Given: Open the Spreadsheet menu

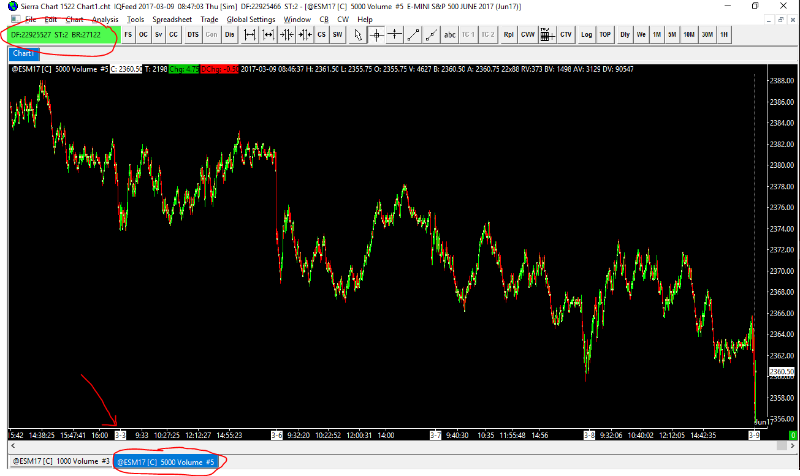Looking at the screenshot, I should tap(172, 20).
